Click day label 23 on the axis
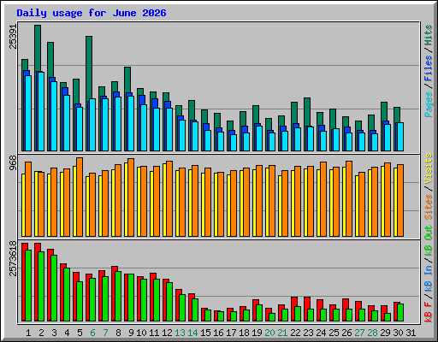The height and width of the screenshot is (342, 438). (x=308, y=333)
